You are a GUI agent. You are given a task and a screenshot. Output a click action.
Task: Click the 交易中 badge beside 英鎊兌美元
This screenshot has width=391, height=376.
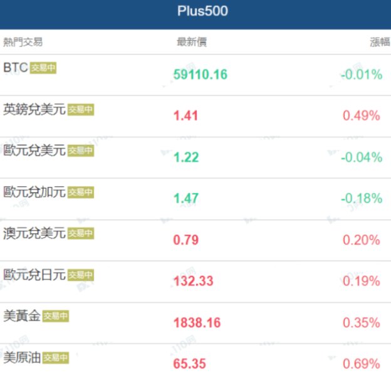[81, 110]
